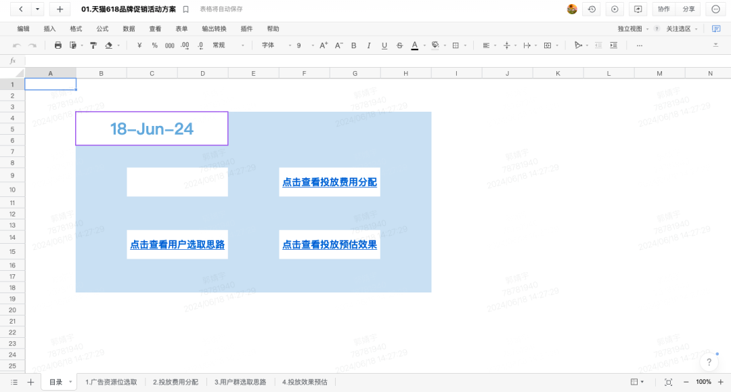Apply thousands separator 000 format

tap(170, 45)
